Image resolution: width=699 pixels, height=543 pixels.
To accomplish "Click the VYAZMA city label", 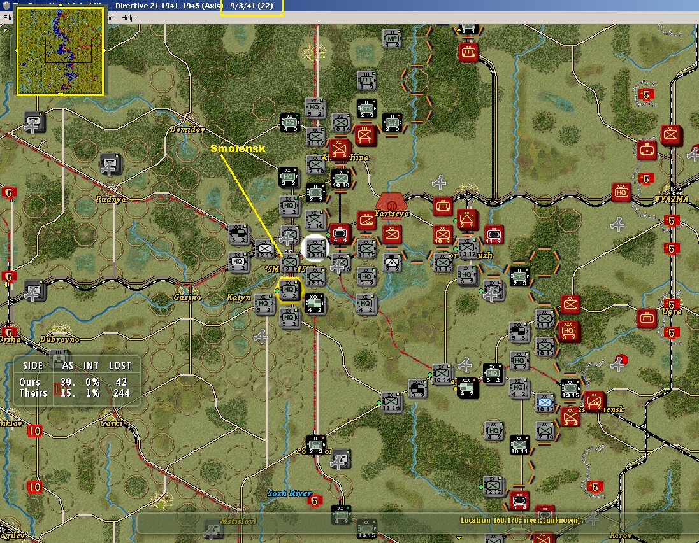I will point(672,199).
